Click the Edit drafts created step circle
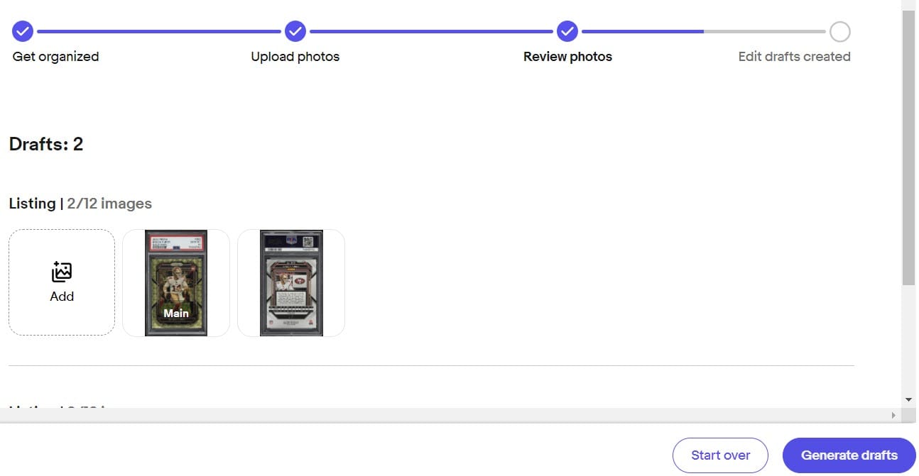Viewport: 919px width, 476px height. (839, 31)
